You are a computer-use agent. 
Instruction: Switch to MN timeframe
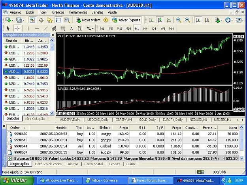pos(171,28)
